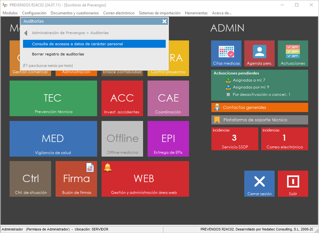Image resolution: width=319 pixels, height=233 pixels.
Task: Open the MED Vigilancia de salud module
Action: click(53, 139)
